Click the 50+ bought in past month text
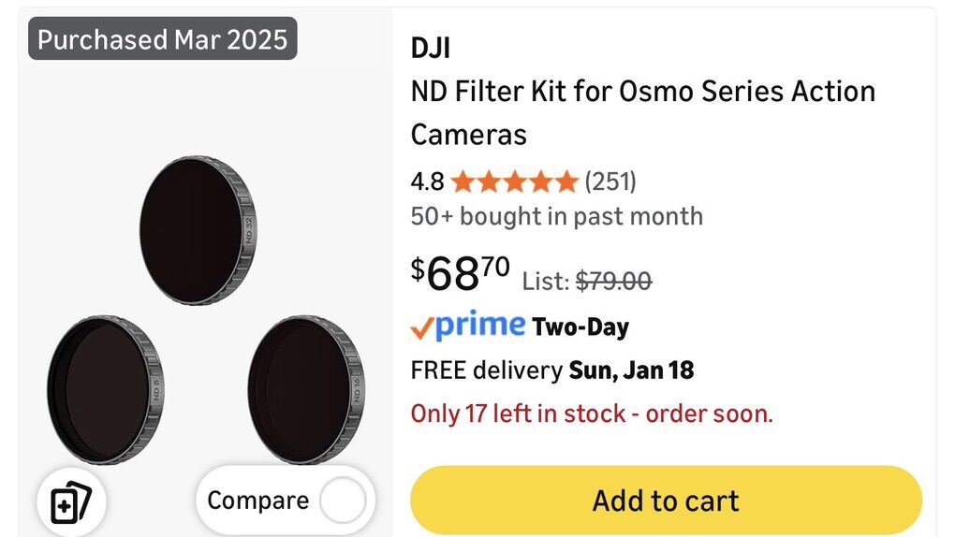955x537 pixels. (556, 216)
